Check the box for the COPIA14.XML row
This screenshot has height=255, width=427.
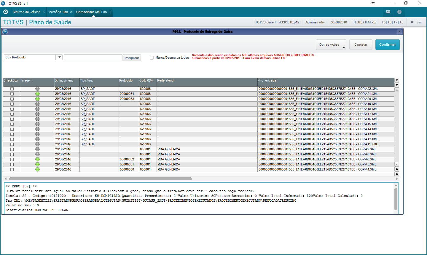coord(12,129)
